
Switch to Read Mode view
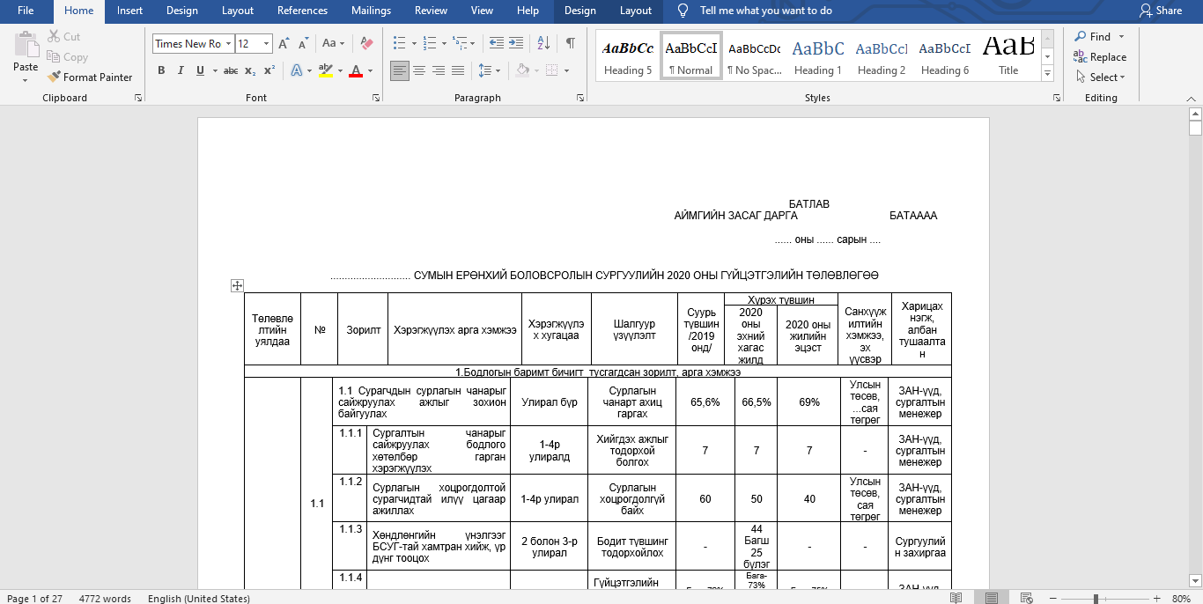[x=956, y=599]
